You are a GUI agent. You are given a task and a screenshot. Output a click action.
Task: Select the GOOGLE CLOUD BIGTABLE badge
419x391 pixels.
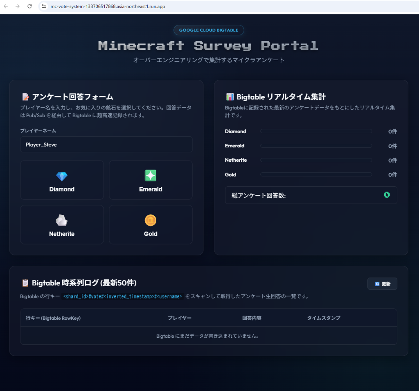tap(209, 30)
